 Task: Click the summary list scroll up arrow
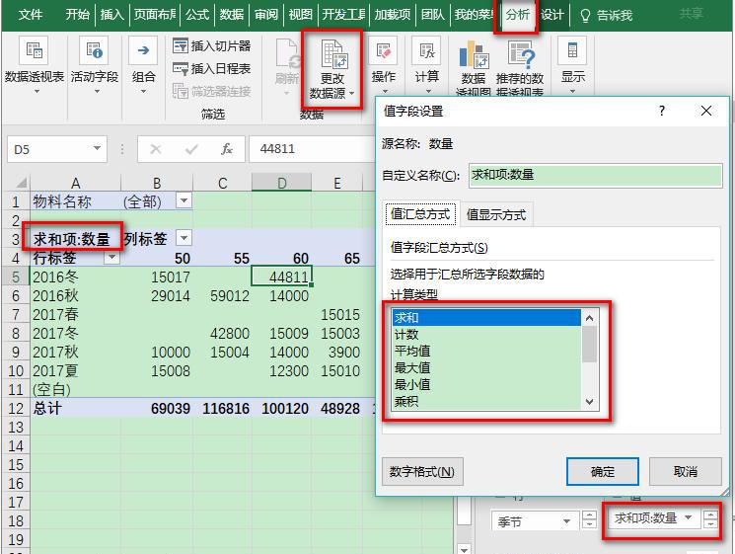590,318
